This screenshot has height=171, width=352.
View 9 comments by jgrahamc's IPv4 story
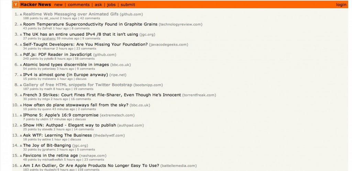(x=91, y=38)
